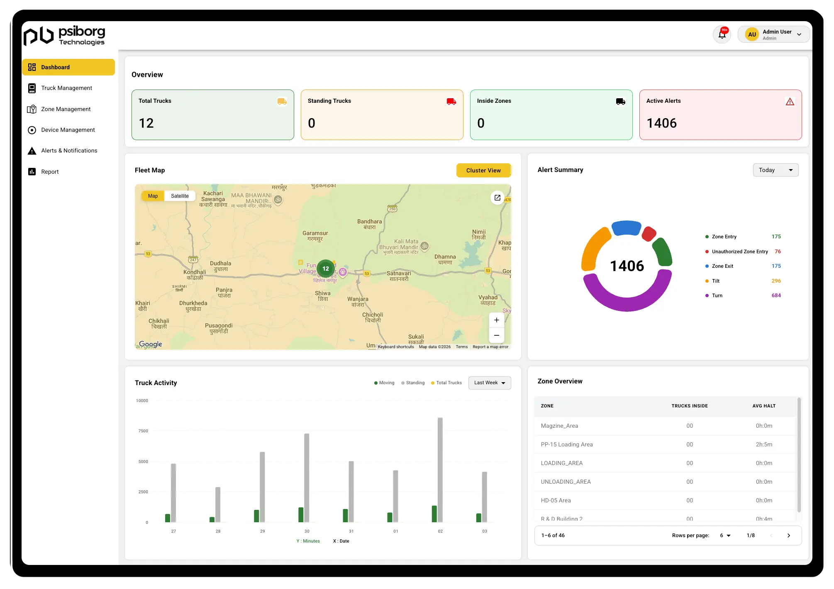Click the gray Standing bar for date 02
This screenshot has width=834, height=589.
point(440,470)
